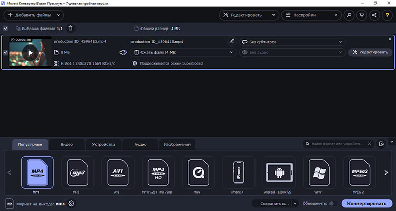The height and width of the screenshot is (211, 396).
Task: Click file row Редактировать button
Action: pos(370,52)
